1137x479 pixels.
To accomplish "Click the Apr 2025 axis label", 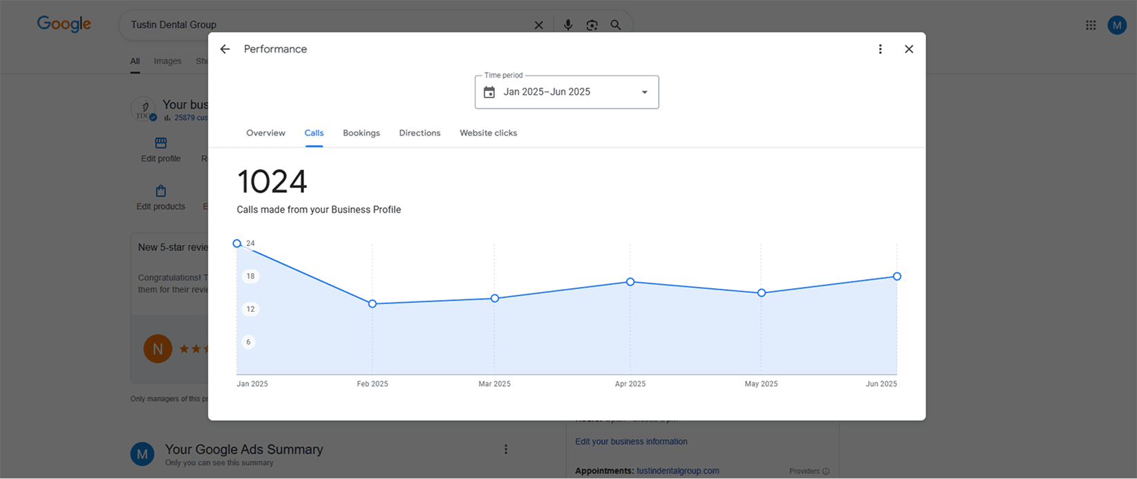I will [630, 384].
